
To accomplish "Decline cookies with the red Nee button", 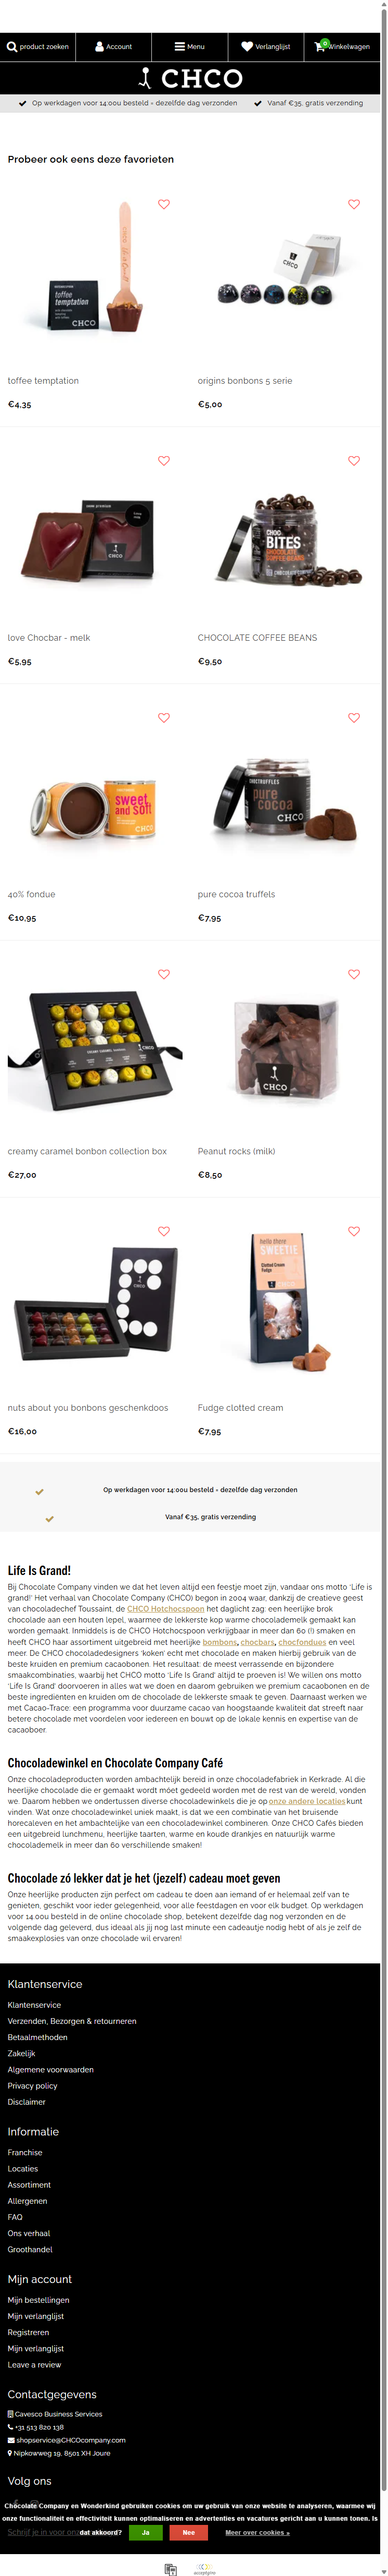I will click(188, 2532).
